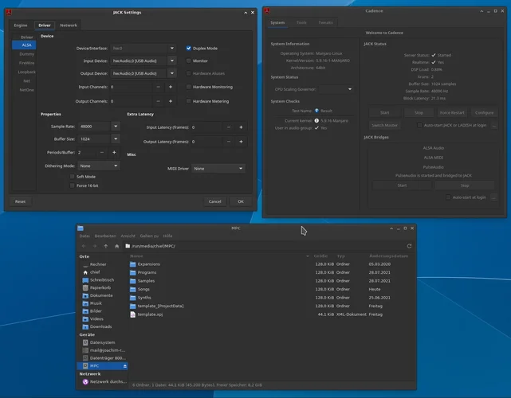Click the file manager path field
This screenshot has width=511, height=398.
coord(263,246)
